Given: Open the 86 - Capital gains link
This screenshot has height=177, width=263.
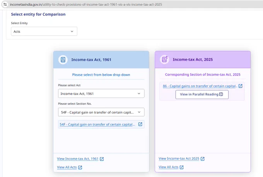Looking at the screenshot, I should click(x=200, y=86).
